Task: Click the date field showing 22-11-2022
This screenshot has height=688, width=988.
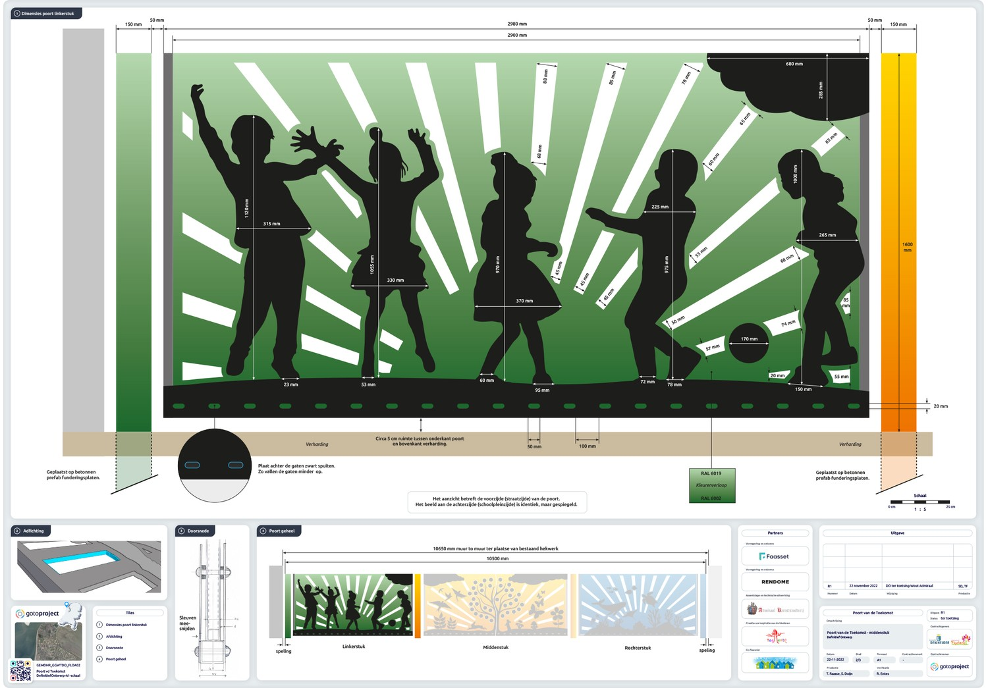Action: click(836, 660)
